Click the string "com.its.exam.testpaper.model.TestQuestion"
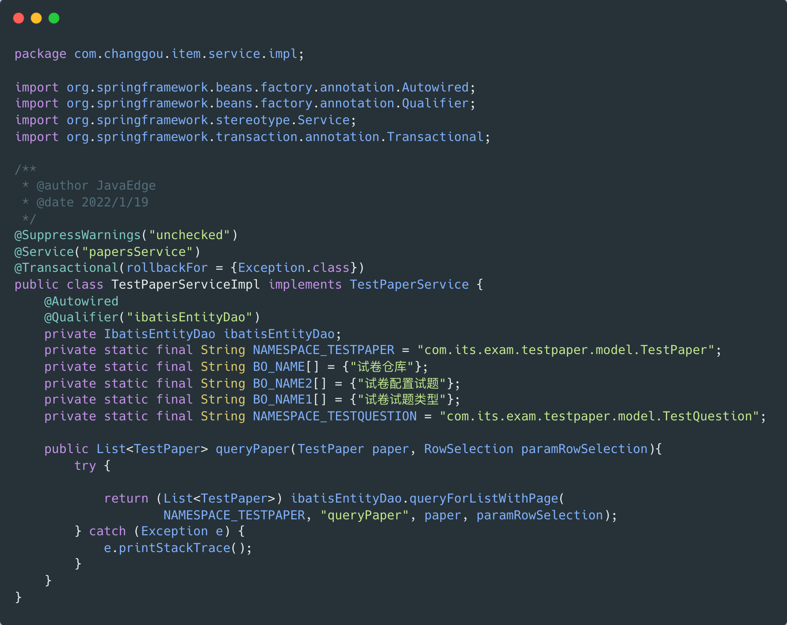 600,416
